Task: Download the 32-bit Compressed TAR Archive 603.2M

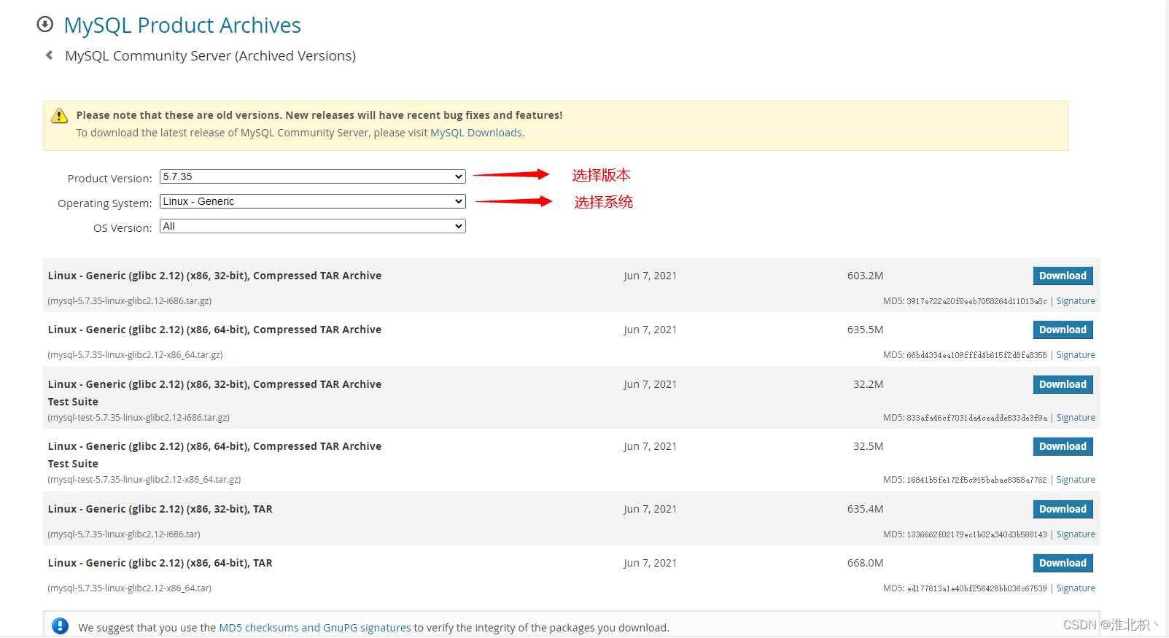Action: point(1063,276)
